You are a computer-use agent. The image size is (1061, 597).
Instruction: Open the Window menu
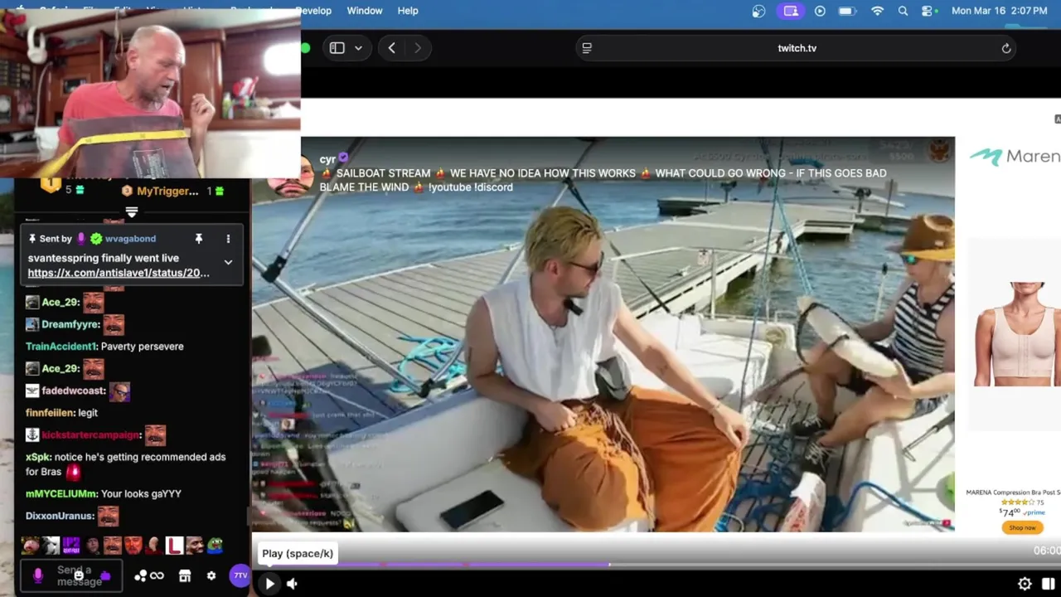coord(365,11)
